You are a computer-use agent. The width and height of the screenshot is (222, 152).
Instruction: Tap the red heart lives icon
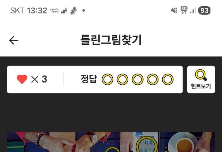coord(22,79)
